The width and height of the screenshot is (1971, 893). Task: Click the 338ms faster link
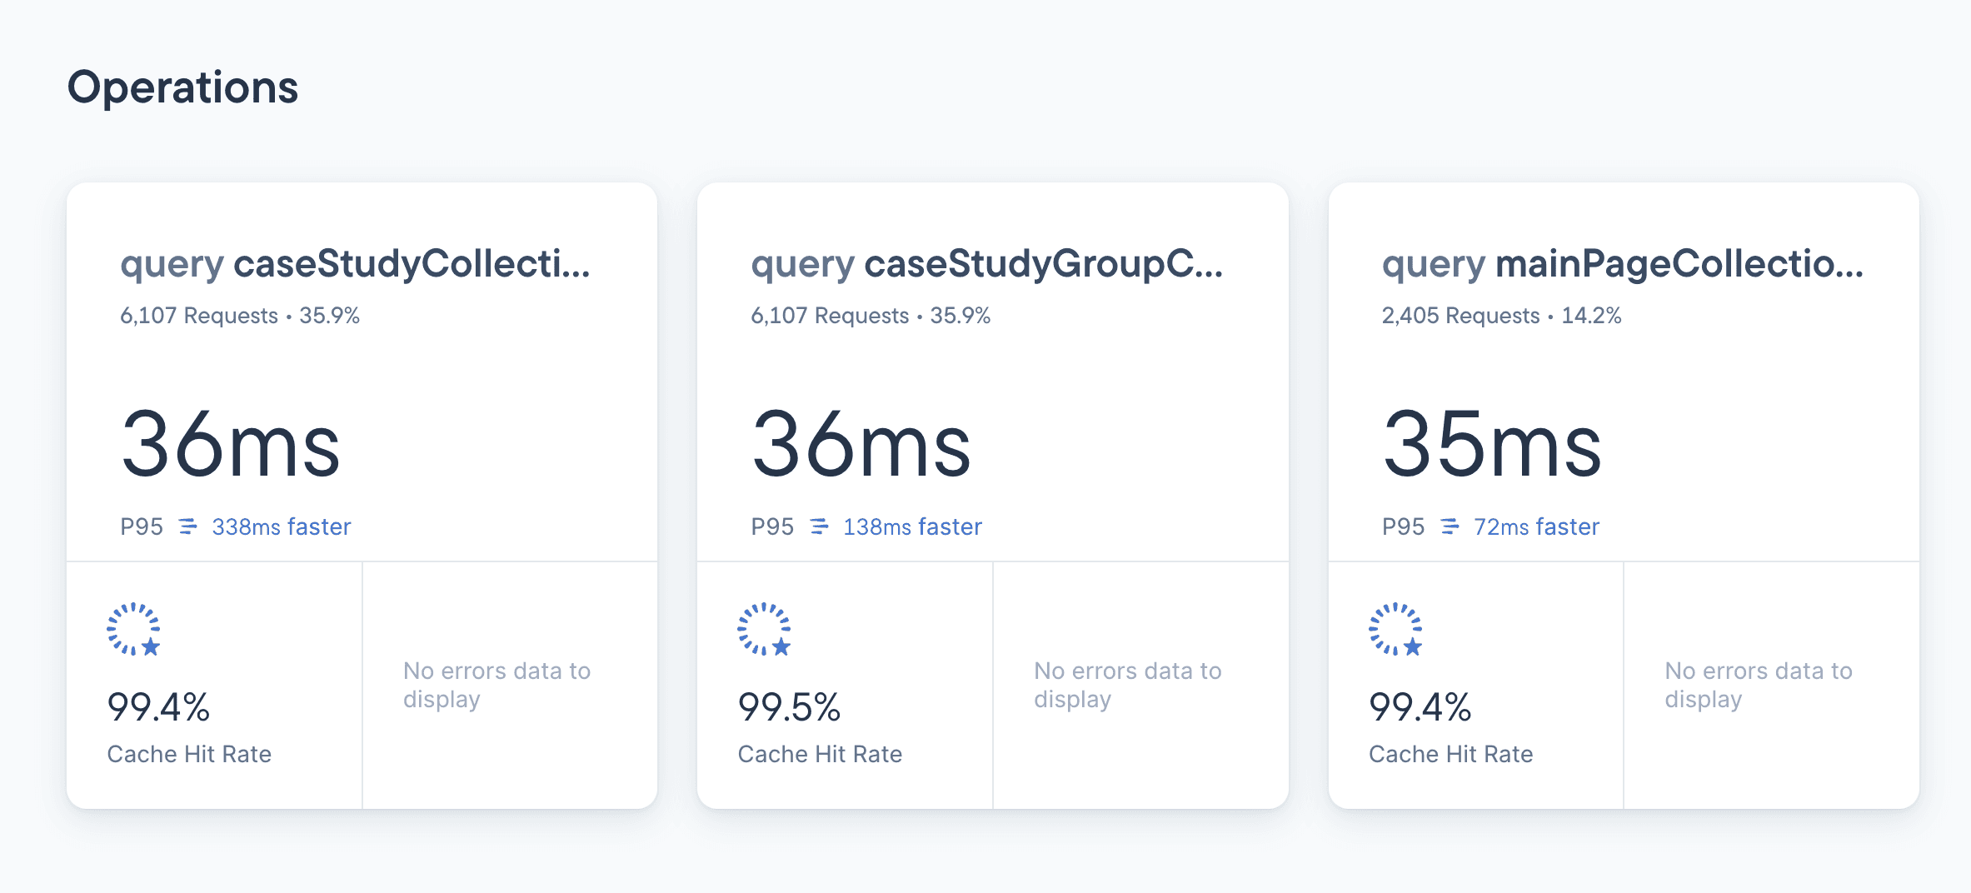[282, 526]
